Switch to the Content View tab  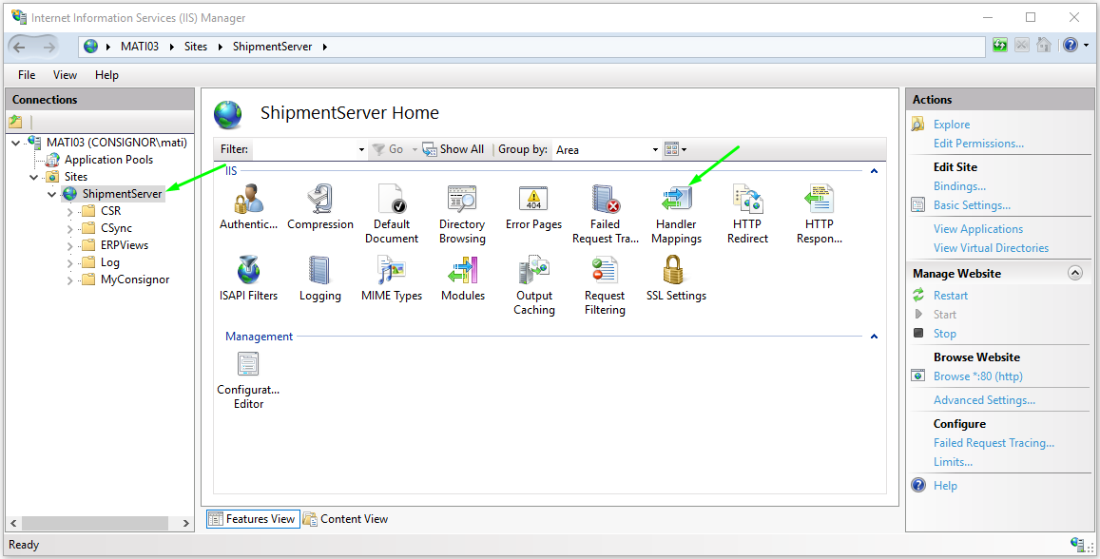click(353, 518)
